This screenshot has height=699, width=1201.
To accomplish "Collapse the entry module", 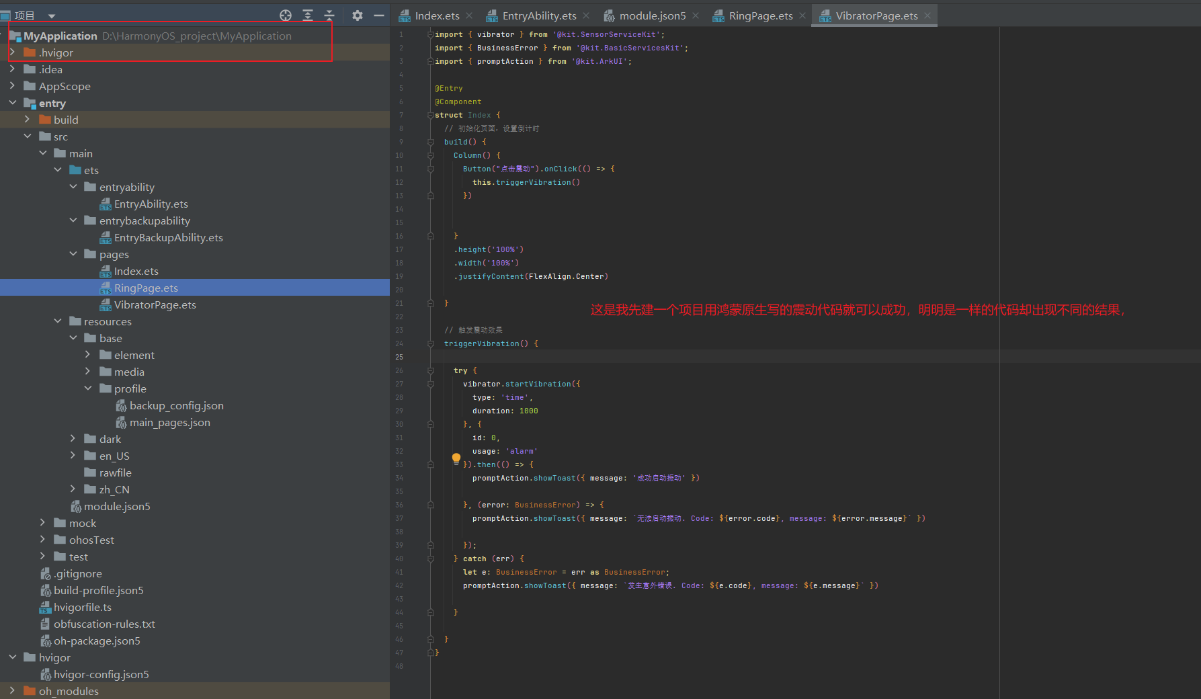I will coord(12,103).
